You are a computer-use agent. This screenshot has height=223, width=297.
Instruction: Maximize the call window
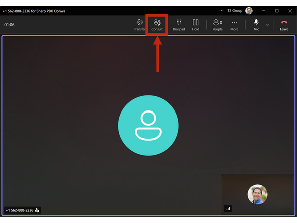coord(277,11)
